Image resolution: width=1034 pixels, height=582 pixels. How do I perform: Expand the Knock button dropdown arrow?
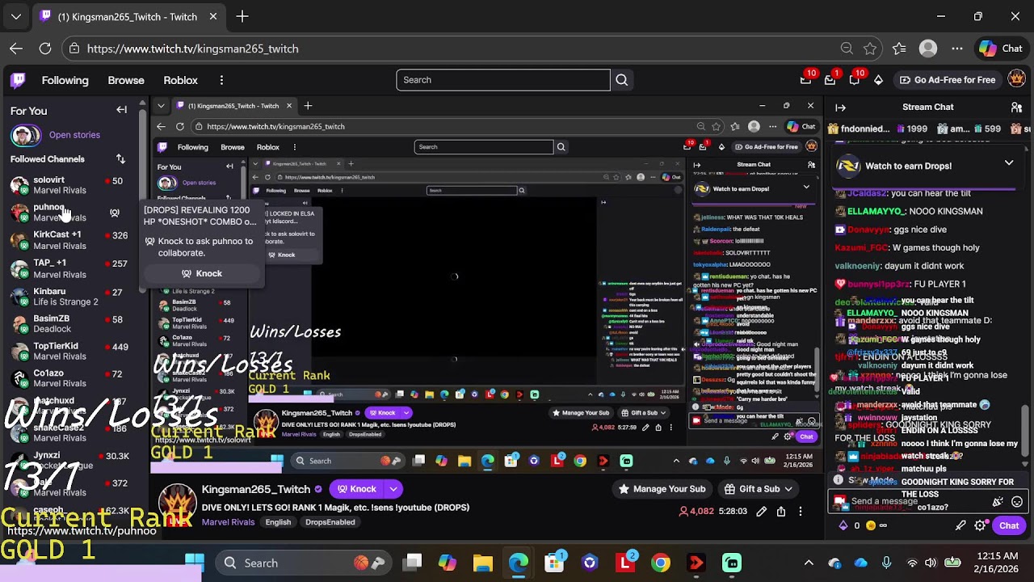pyautogui.click(x=393, y=489)
